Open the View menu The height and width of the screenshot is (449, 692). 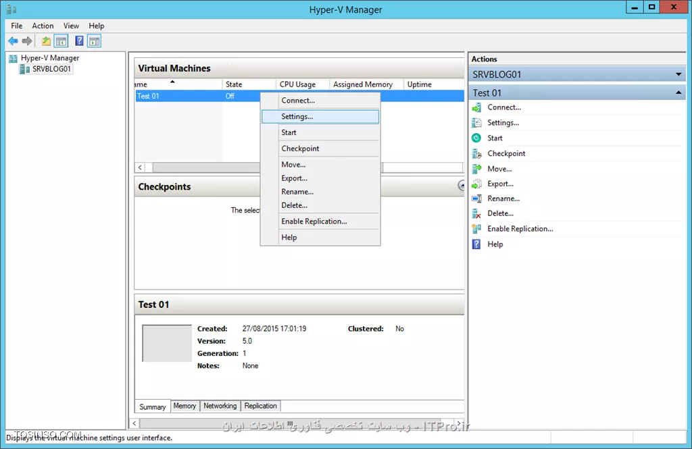(x=71, y=26)
